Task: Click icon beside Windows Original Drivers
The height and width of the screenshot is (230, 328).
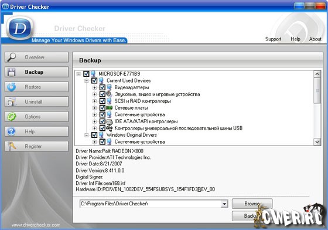Action: point(101,135)
